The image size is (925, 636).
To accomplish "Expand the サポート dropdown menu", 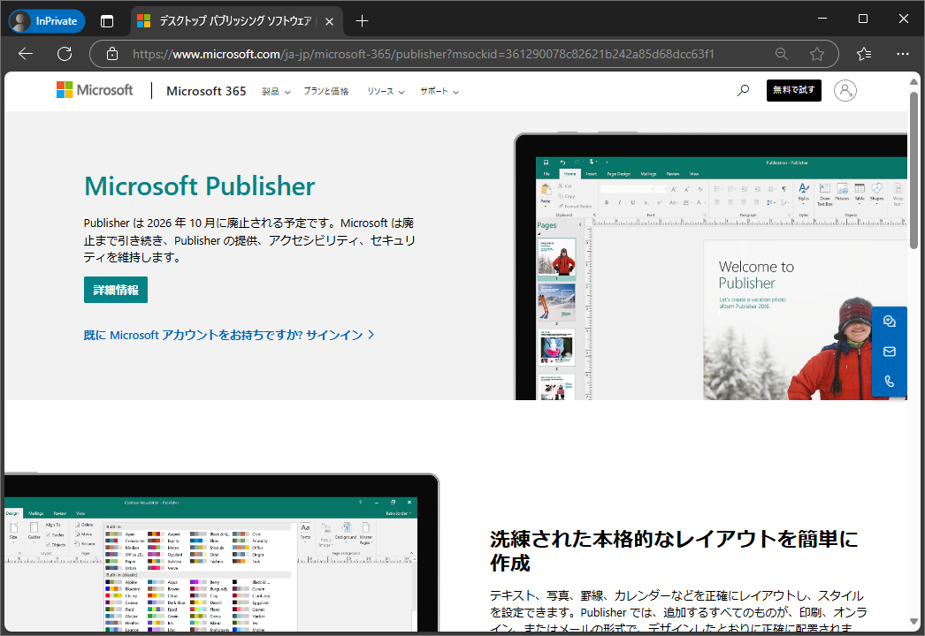I will (x=440, y=91).
